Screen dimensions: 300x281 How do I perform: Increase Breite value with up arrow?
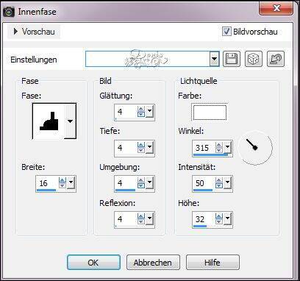pyautogui.click(x=63, y=180)
